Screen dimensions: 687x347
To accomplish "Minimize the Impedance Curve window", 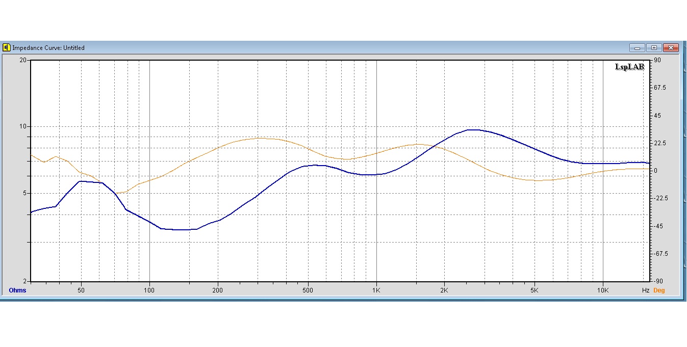I will point(637,48).
